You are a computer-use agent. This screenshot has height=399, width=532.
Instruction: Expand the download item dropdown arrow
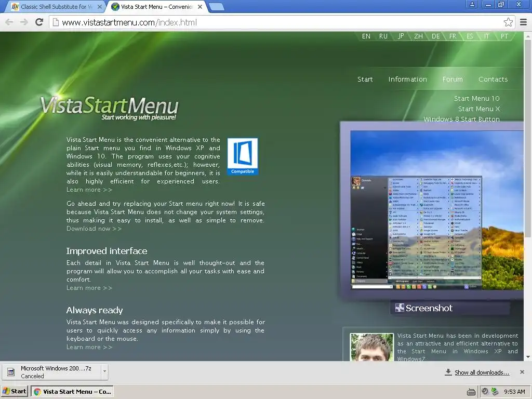(104, 372)
